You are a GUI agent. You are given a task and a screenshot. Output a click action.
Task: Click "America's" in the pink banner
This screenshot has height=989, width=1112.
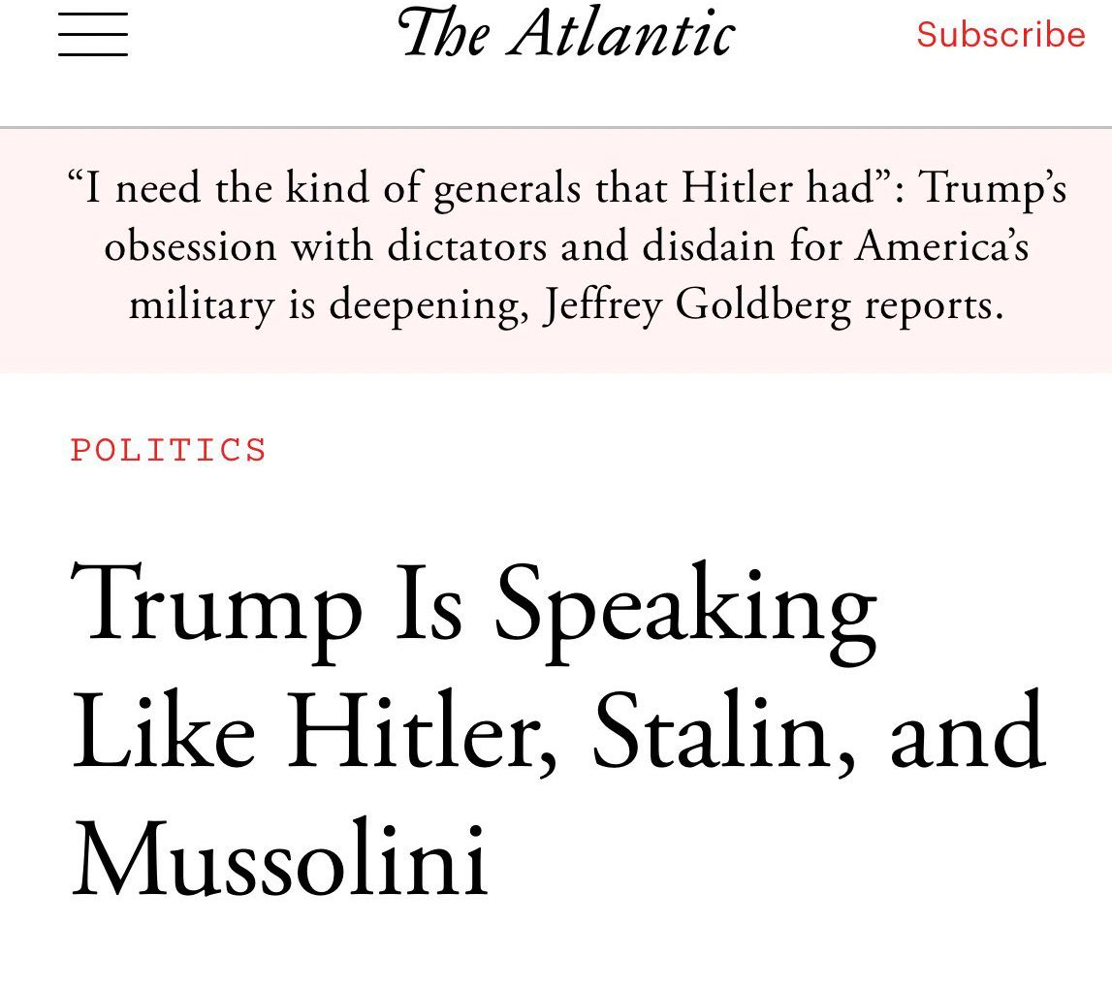[941, 247]
